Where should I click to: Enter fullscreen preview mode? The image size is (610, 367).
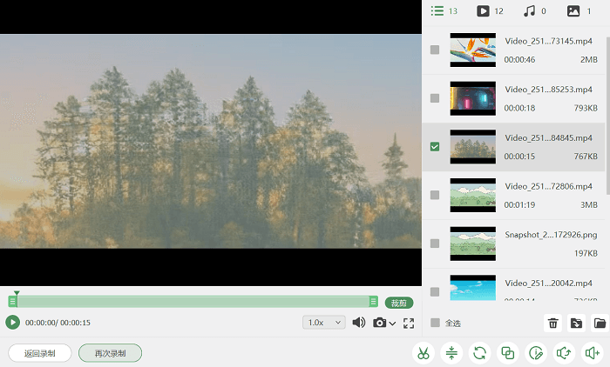pyautogui.click(x=409, y=324)
